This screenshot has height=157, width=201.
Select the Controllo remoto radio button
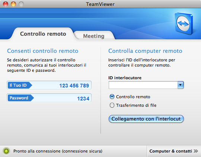(112, 97)
